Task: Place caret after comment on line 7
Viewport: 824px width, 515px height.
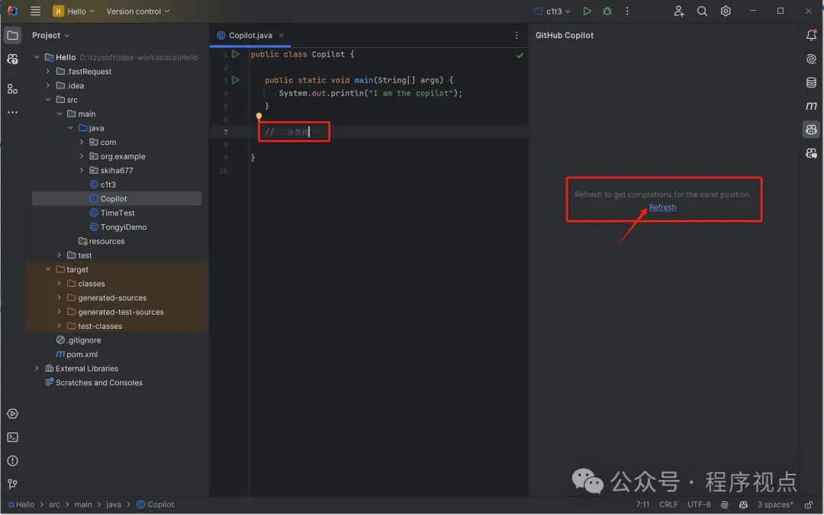Action: click(310, 132)
